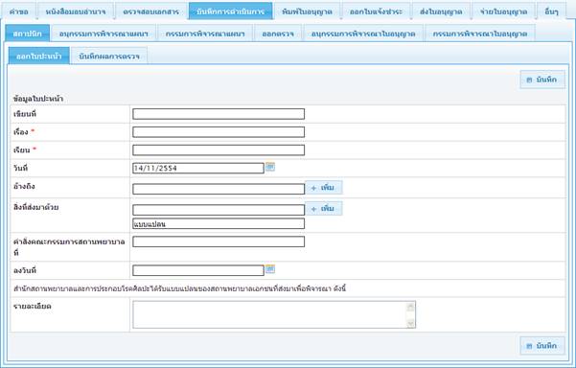Image resolution: width=576 pixels, height=368 pixels.
Task: Click the รายละเอียด label
Action: coord(33,306)
